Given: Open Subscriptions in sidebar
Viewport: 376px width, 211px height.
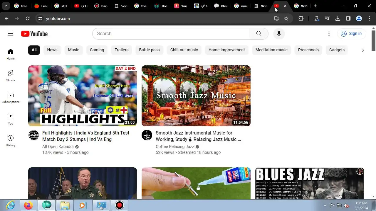Looking at the screenshot, I should click(11, 98).
